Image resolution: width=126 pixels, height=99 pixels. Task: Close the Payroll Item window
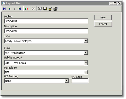(x=119, y=3)
